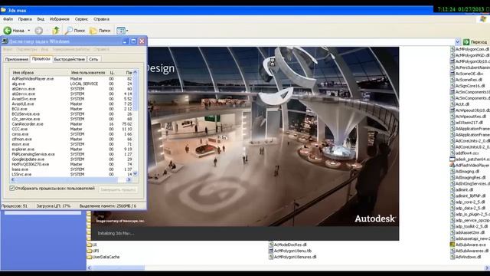Expand the address bar dropdown
Image resolution: width=490 pixels, height=276 pixels.
pos(458,41)
